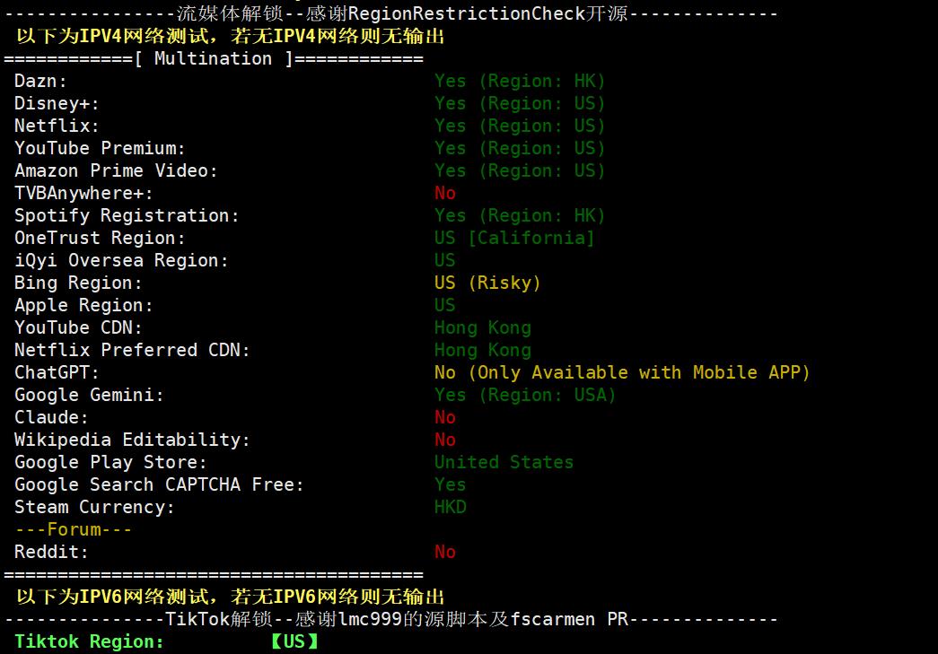Click the Spotify Registration 'Yes (Region: HK)' text

point(520,216)
